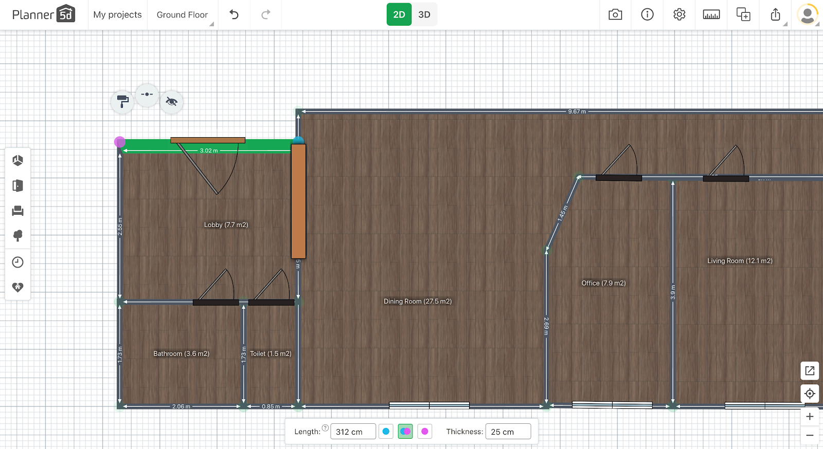
Task: Select the dining room window
Action: point(429,405)
